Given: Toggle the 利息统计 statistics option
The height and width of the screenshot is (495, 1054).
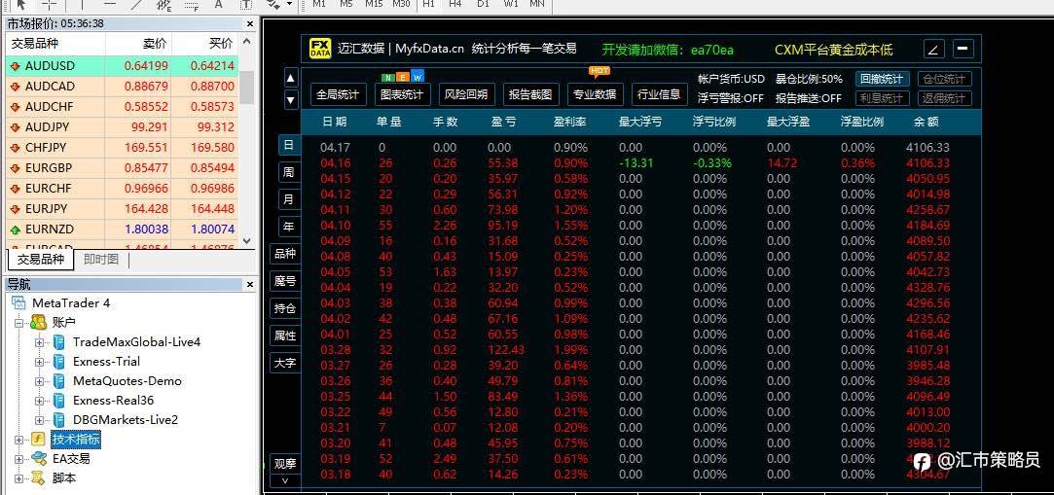Looking at the screenshot, I should coord(883,98).
